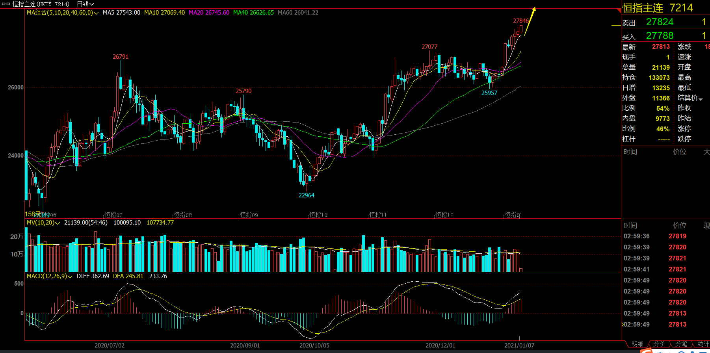Click the MA10 27069.40 readout
Image resolution: width=710 pixels, height=353 pixels.
[164, 13]
